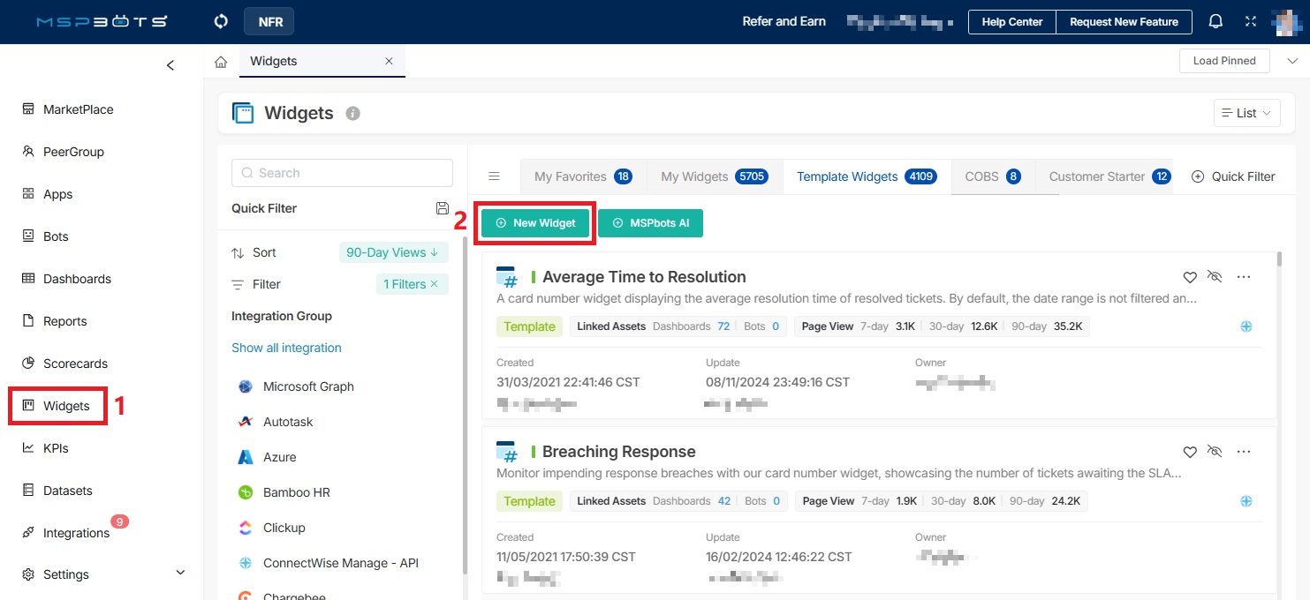Click the New Widget button
1310x600 pixels.
pos(535,223)
